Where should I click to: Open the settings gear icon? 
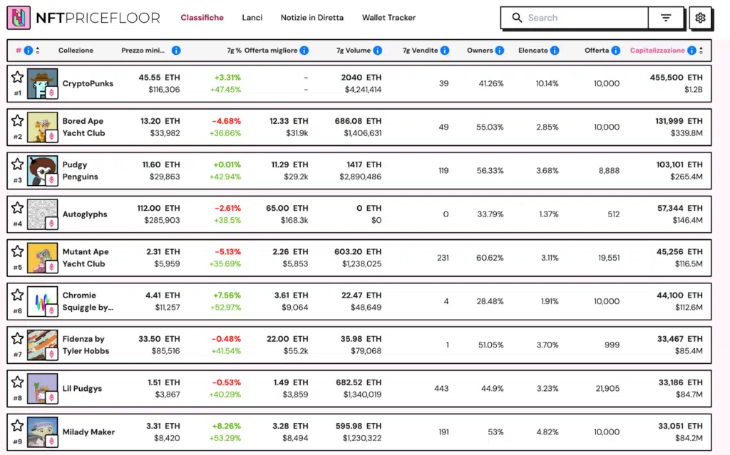coord(700,18)
